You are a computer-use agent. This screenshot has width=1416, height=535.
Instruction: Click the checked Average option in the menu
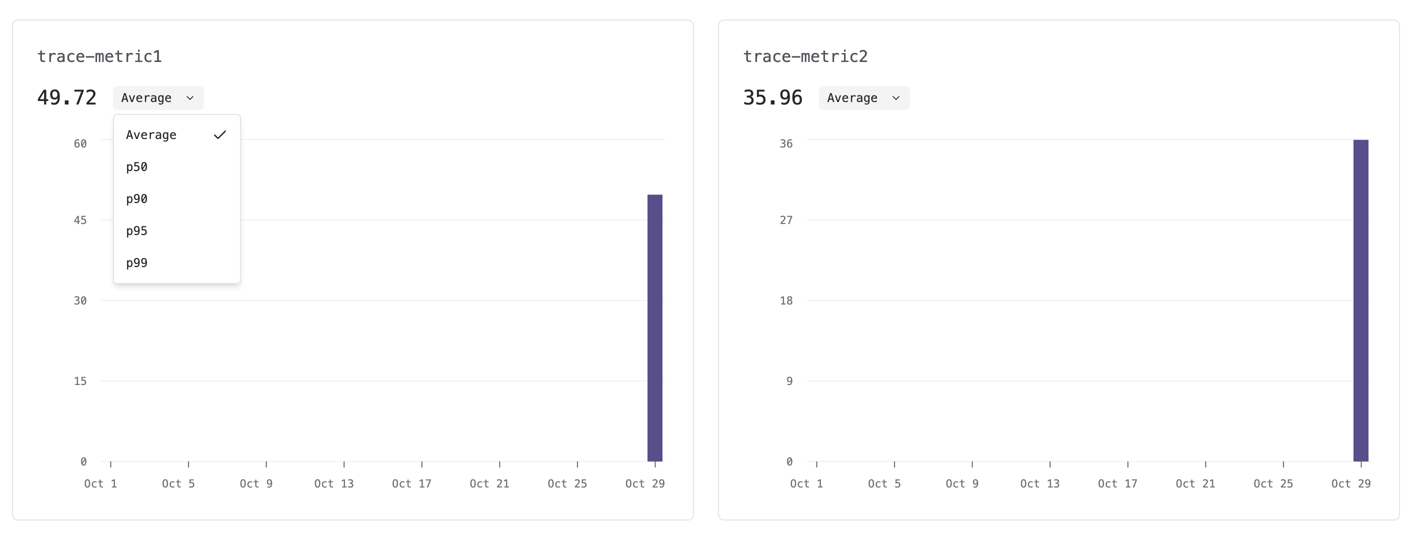point(151,134)
